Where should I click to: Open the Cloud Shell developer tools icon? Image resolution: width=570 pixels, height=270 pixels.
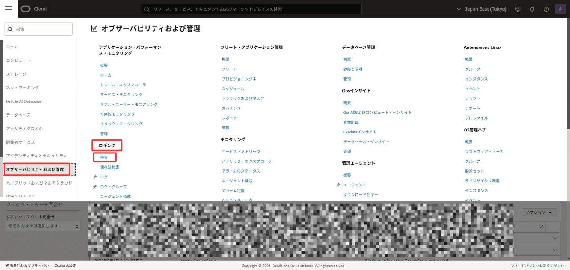pyautogui.click(x=517, y=9)
